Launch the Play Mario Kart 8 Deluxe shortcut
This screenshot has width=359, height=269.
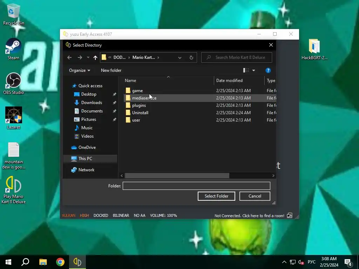click(x=14, y=190)
